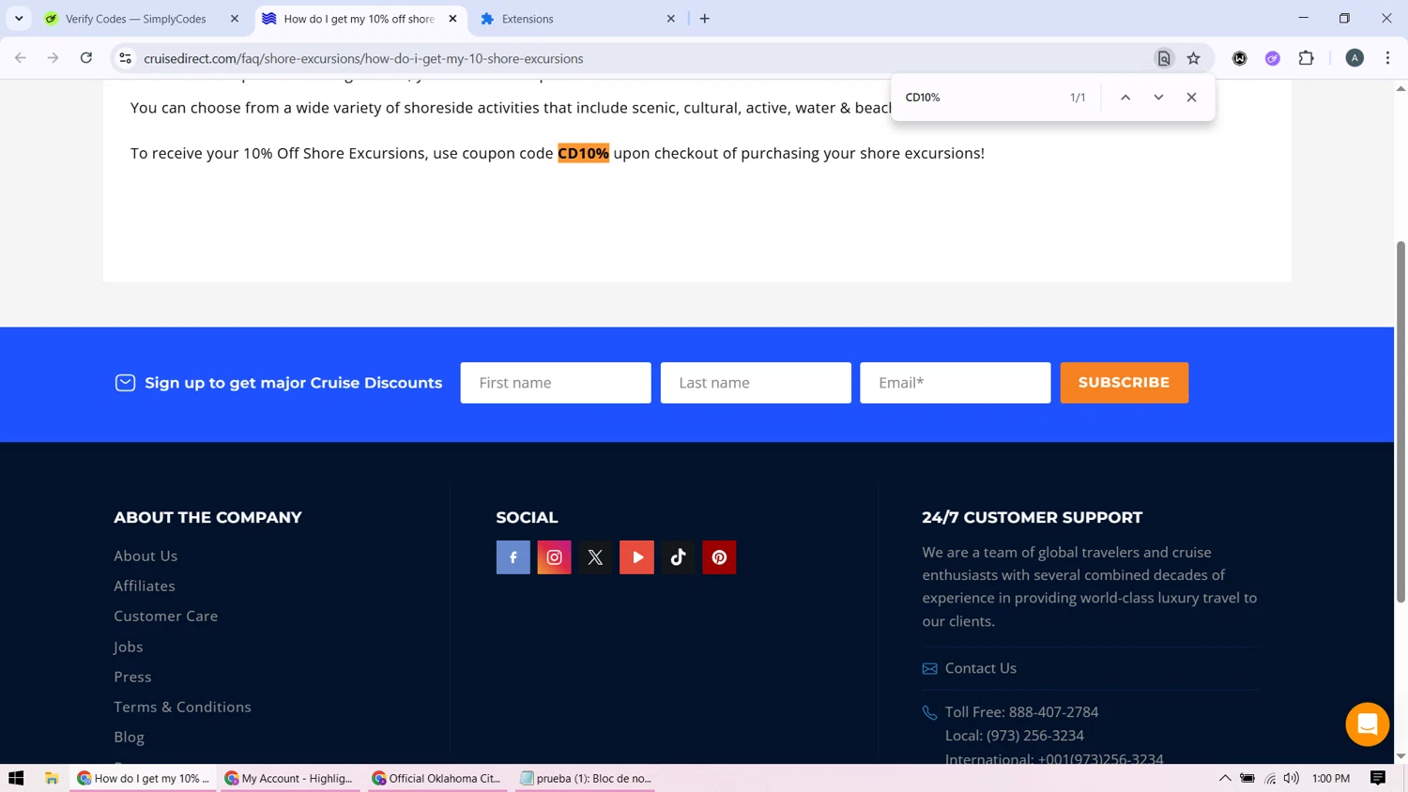Focus the Last name field
Image resolution: width=1408 pixels, height=792 pixels.
point(756,383)
